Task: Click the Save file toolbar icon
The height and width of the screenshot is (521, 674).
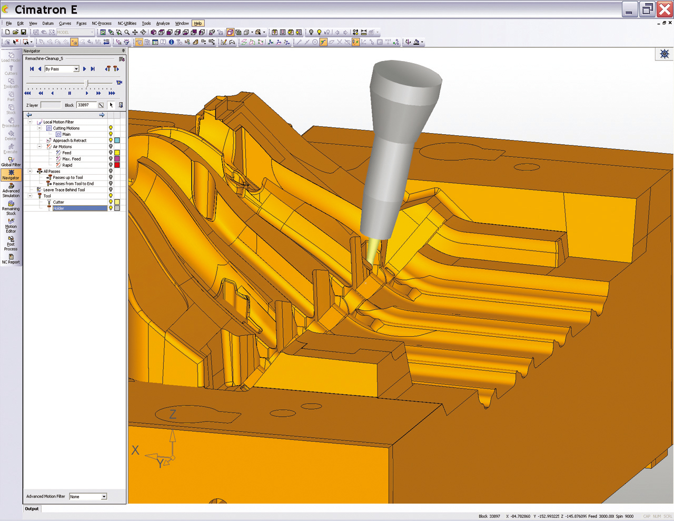Action: [x=23, y=32]
